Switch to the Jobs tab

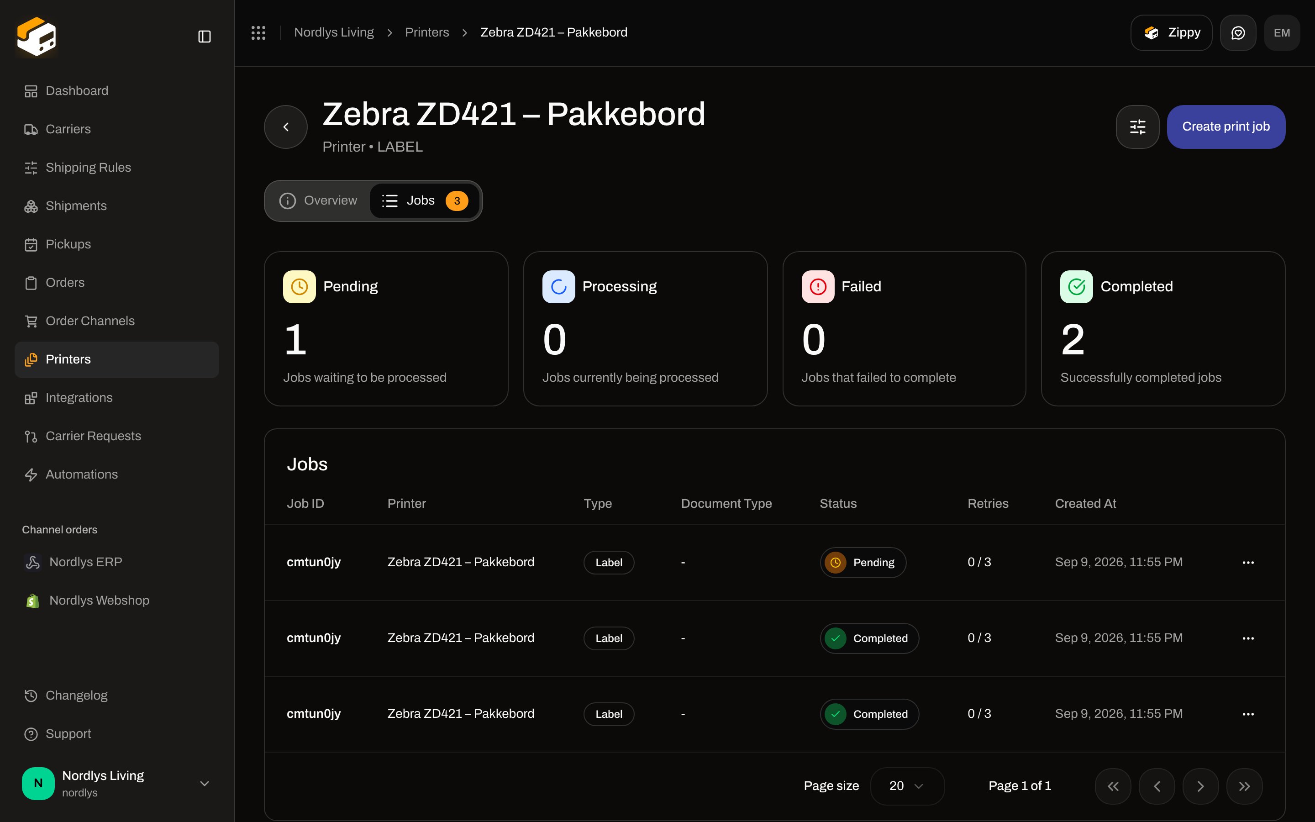(x=424, y=200)
